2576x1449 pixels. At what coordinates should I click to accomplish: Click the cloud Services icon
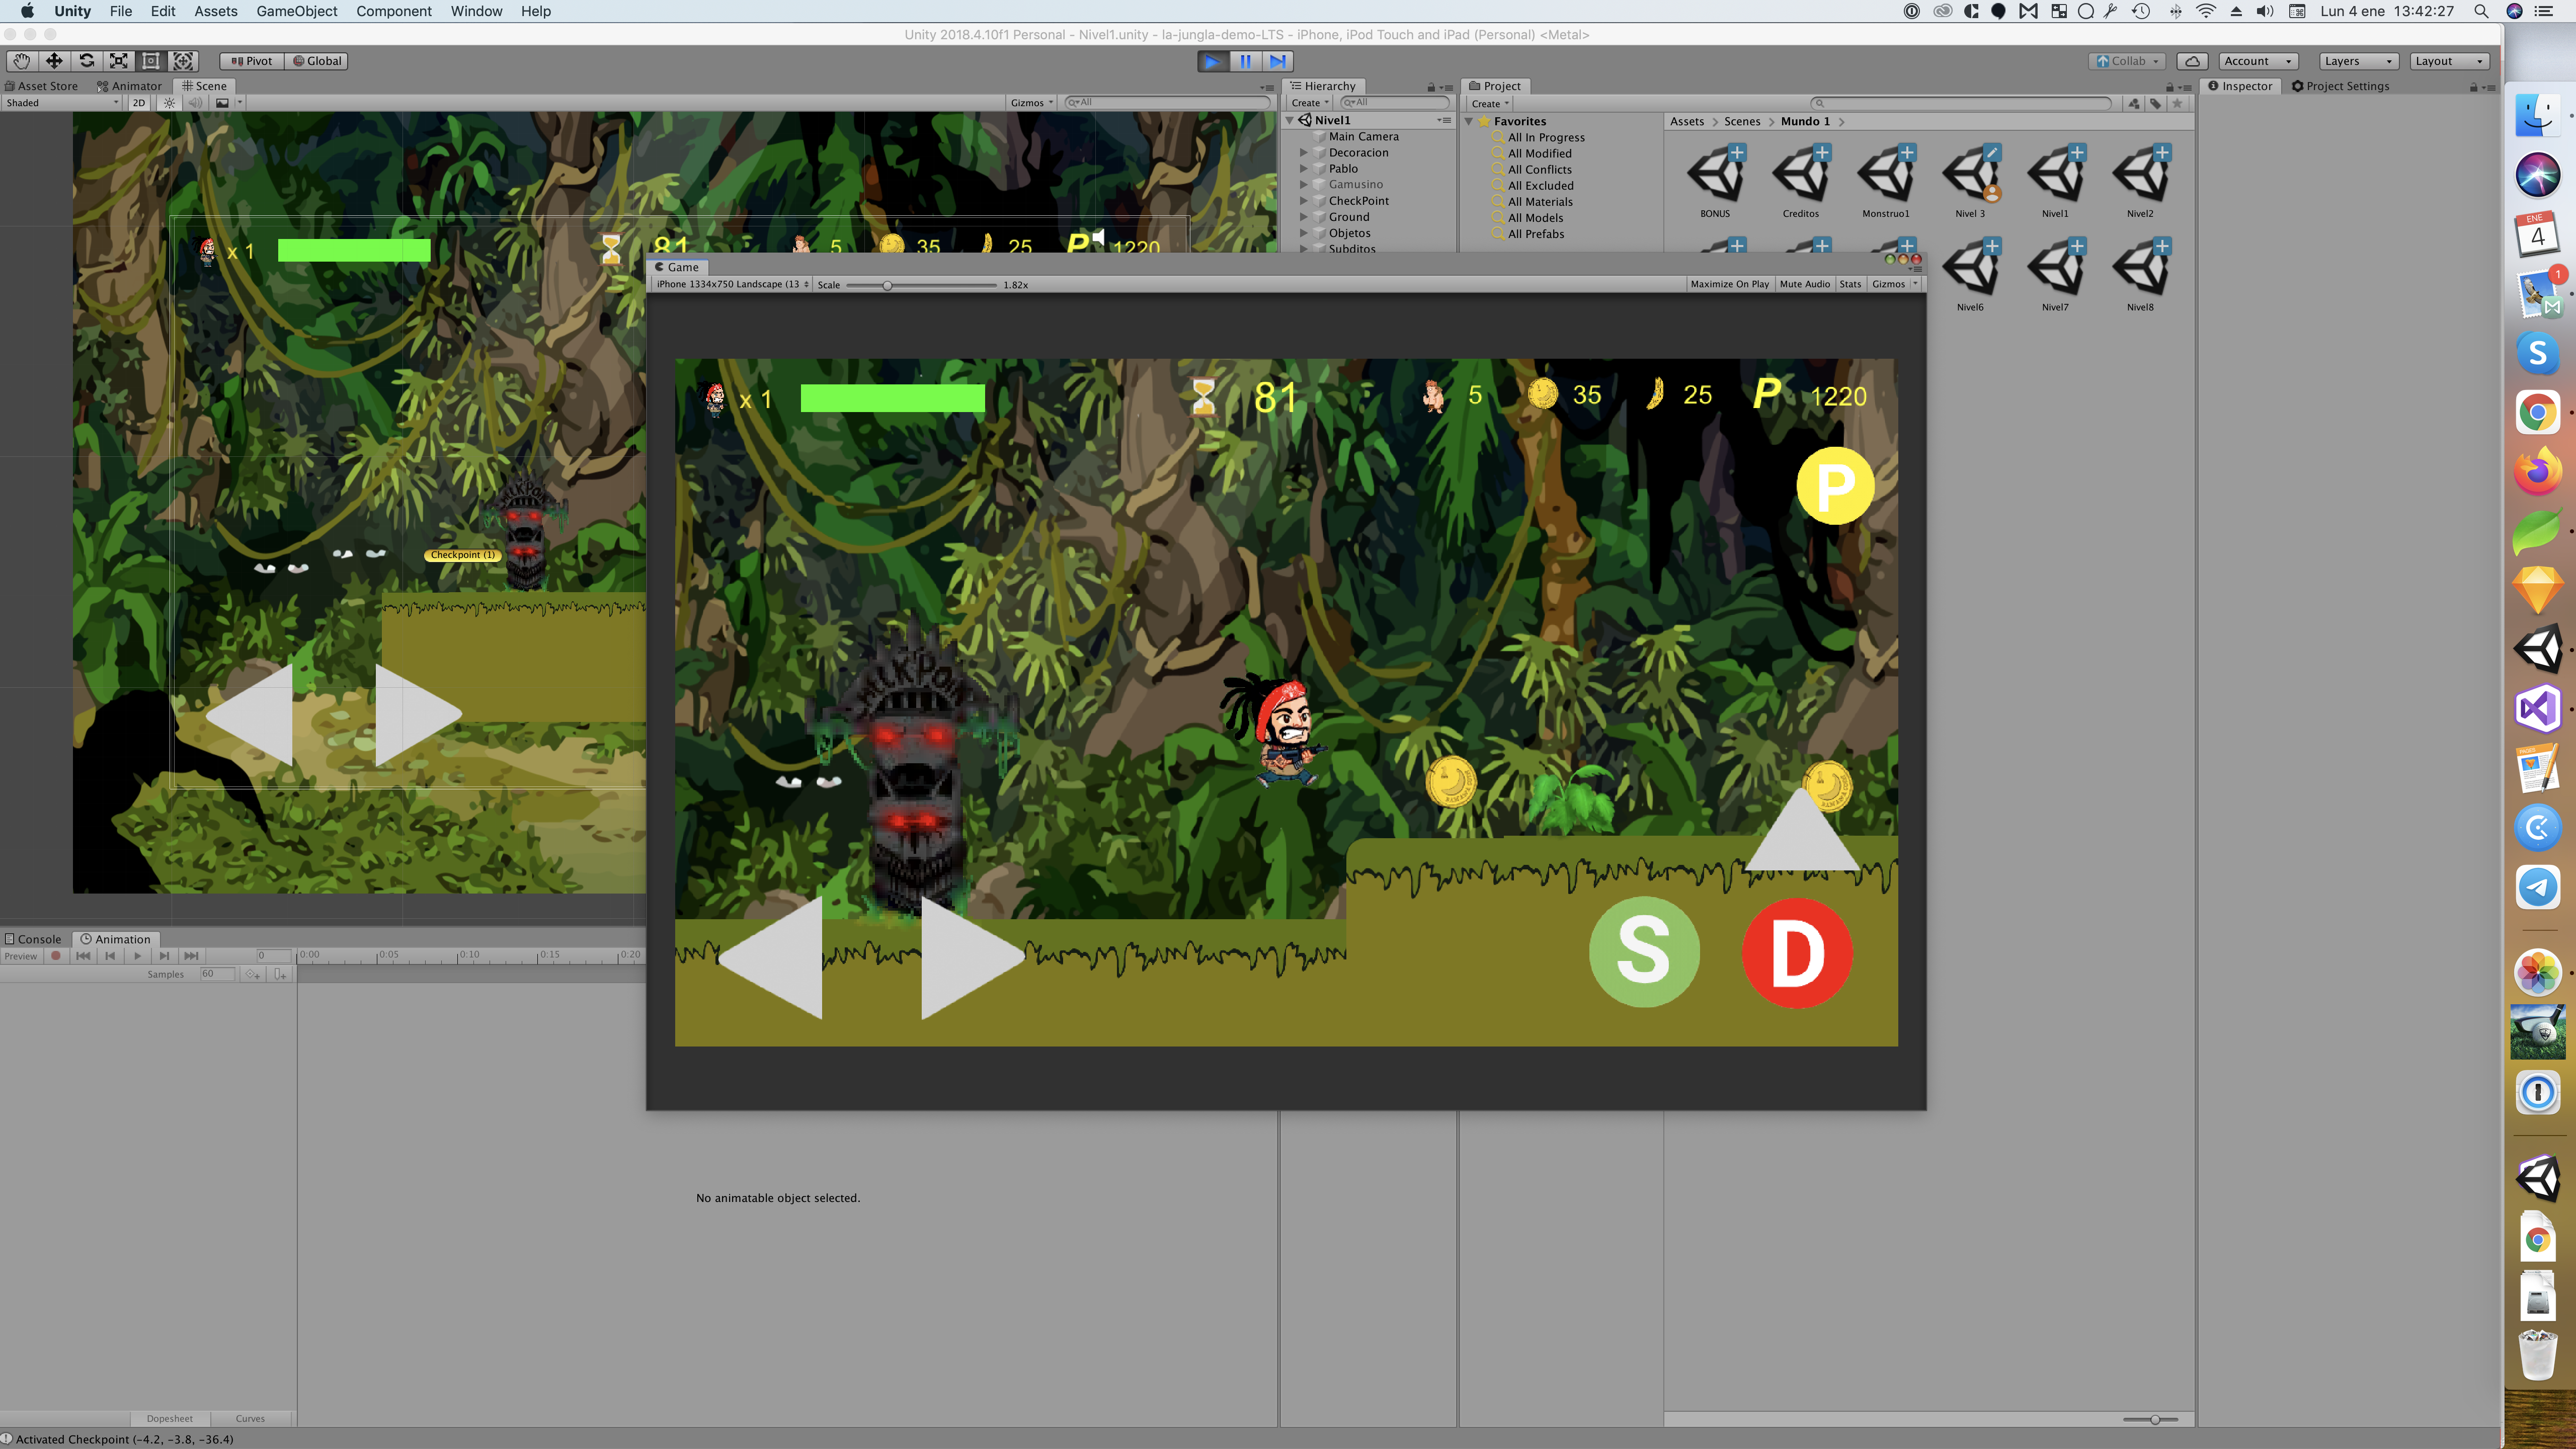pyautogui.click(x=2192, y=61)
